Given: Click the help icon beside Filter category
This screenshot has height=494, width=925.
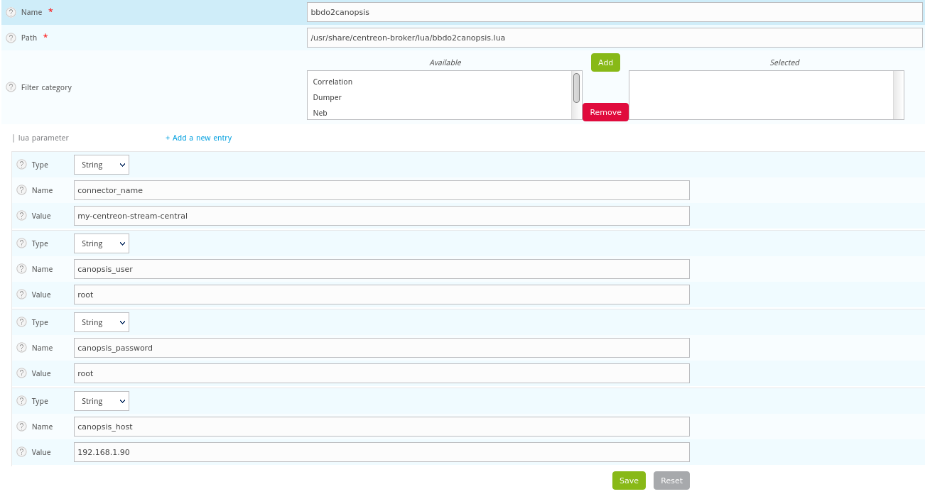Looking at the screenshot, I should pyautogui.click(x=11, y=87).
